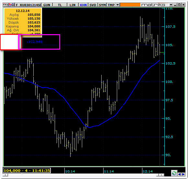This screenshot has width=188, height=179.
Task: Toggle LIN linear scale button
Action: pyautogui.click(x=72, y=5)
